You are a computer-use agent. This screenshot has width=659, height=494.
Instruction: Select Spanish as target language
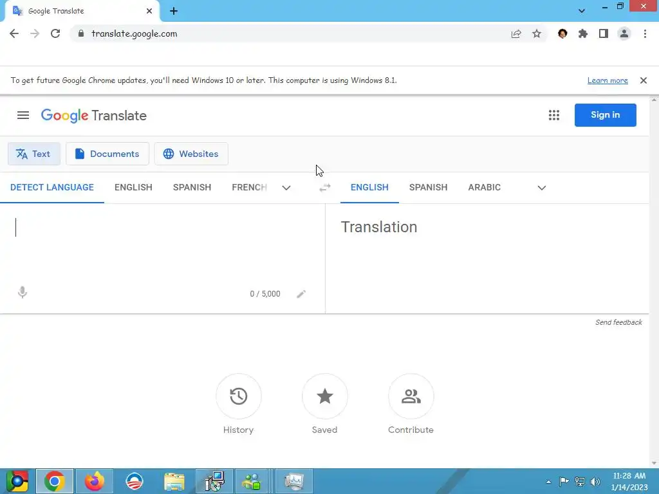(428, 187)
